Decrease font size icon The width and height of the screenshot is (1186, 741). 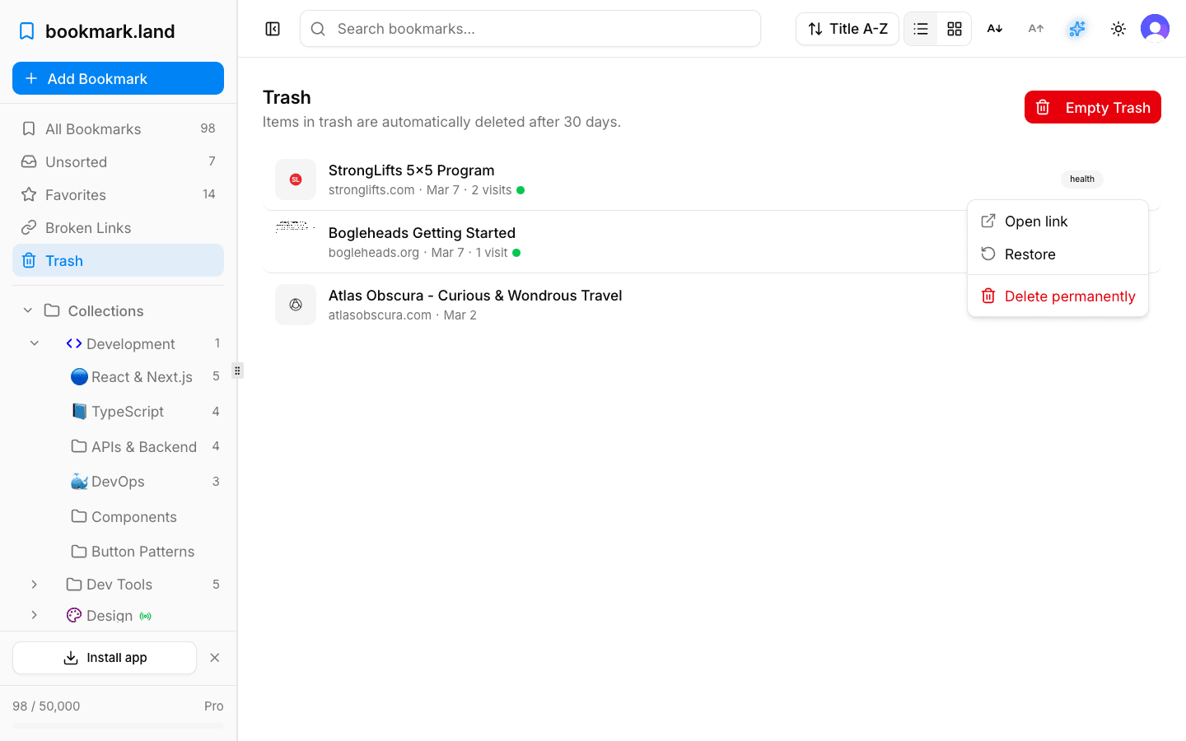pos(995,29)
